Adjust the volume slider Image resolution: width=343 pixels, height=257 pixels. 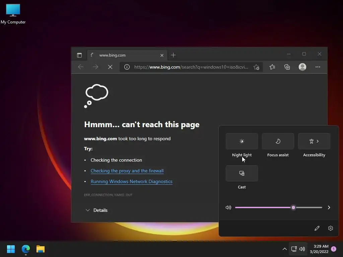point(278,207)
